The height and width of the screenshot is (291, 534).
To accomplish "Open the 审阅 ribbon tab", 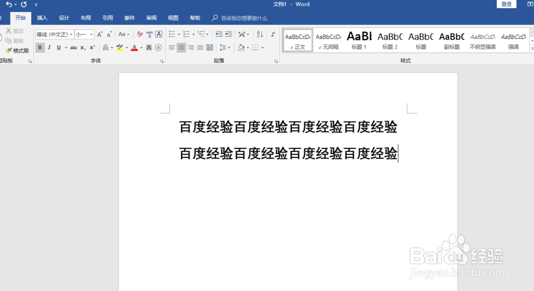I will click(151, 18).
